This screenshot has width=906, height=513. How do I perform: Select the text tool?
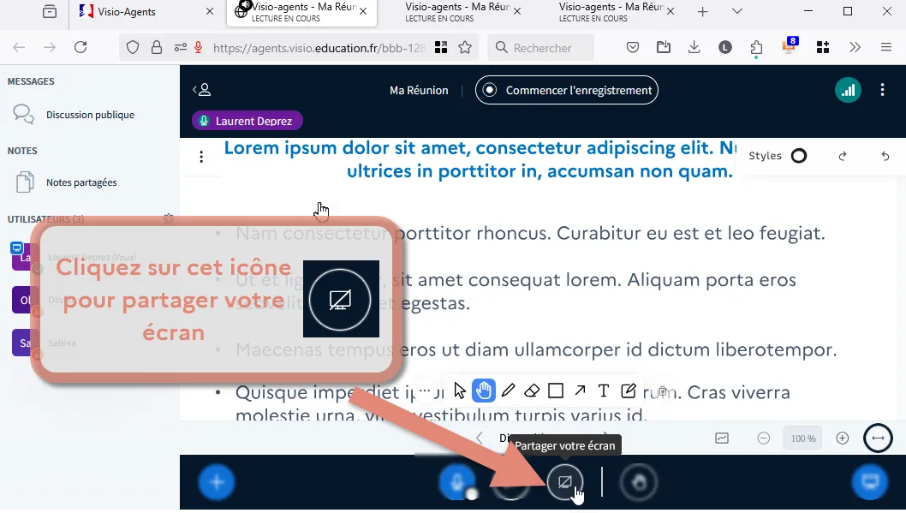click(x=603, y=391)
